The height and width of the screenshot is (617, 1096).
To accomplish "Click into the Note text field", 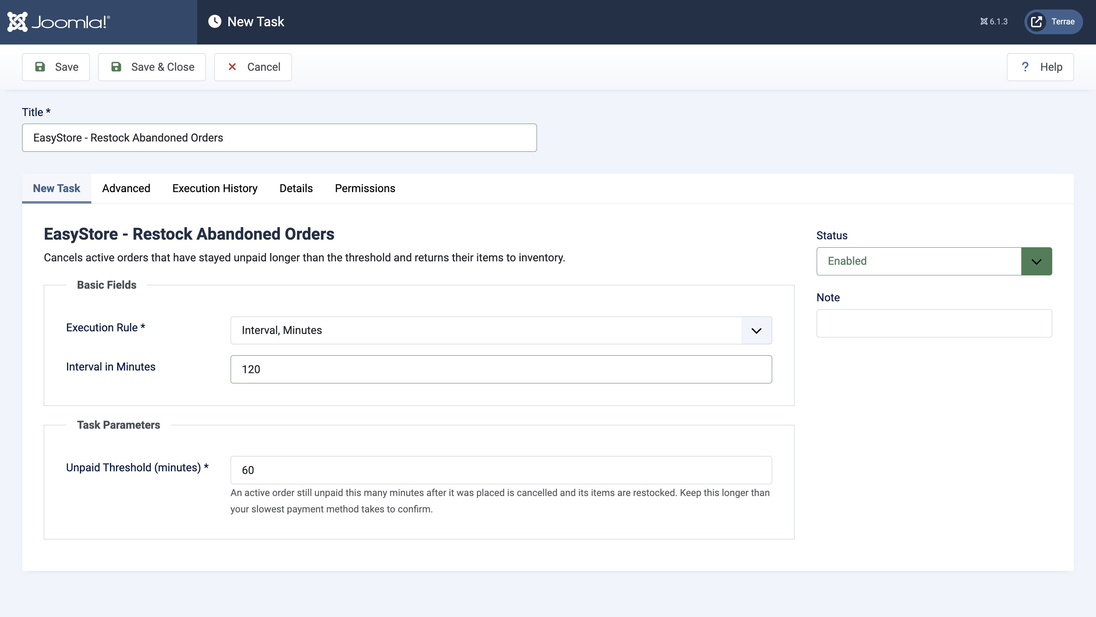I will coord(934,323).
